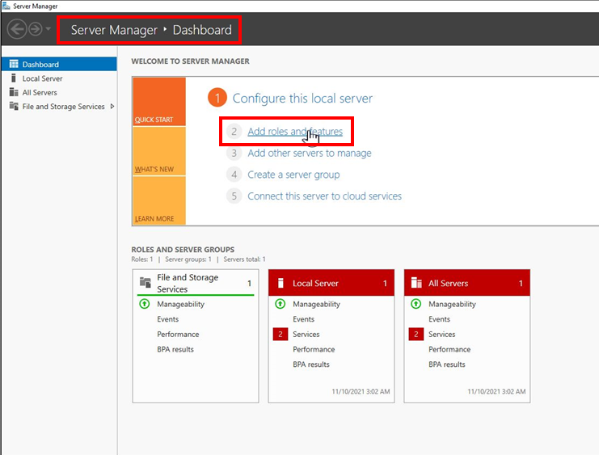Click Configure this local server link

[x=302, y=98]
